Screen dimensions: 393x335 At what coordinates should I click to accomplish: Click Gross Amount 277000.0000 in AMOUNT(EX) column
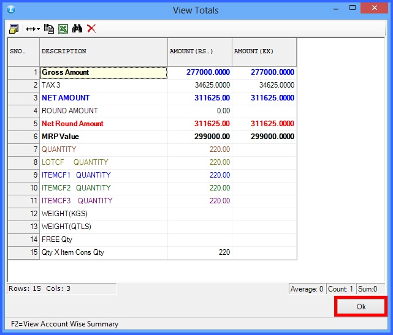264,73
